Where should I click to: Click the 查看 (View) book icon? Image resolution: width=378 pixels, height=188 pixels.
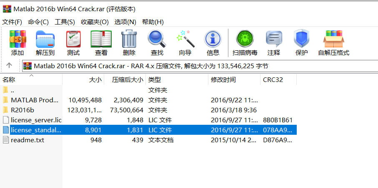pos(101,39)
